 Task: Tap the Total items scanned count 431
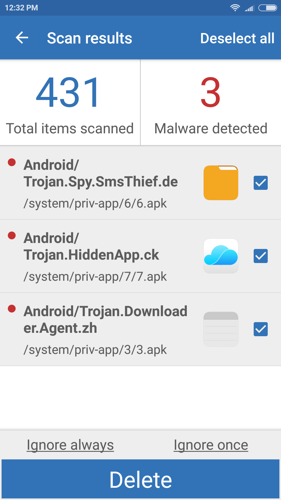pos(68,92)
